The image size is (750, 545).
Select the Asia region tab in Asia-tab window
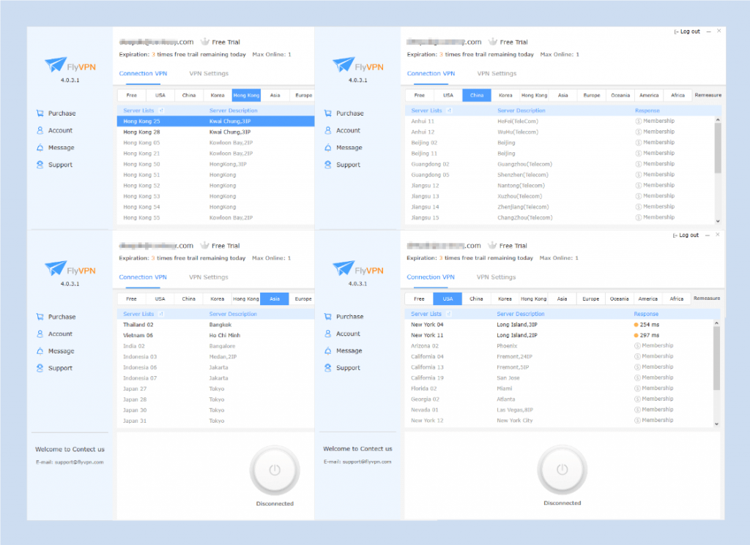pos(275,298)
